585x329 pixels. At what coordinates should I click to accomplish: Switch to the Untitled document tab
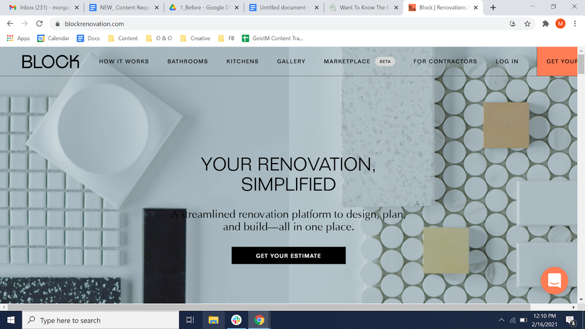tap(284, 7)
